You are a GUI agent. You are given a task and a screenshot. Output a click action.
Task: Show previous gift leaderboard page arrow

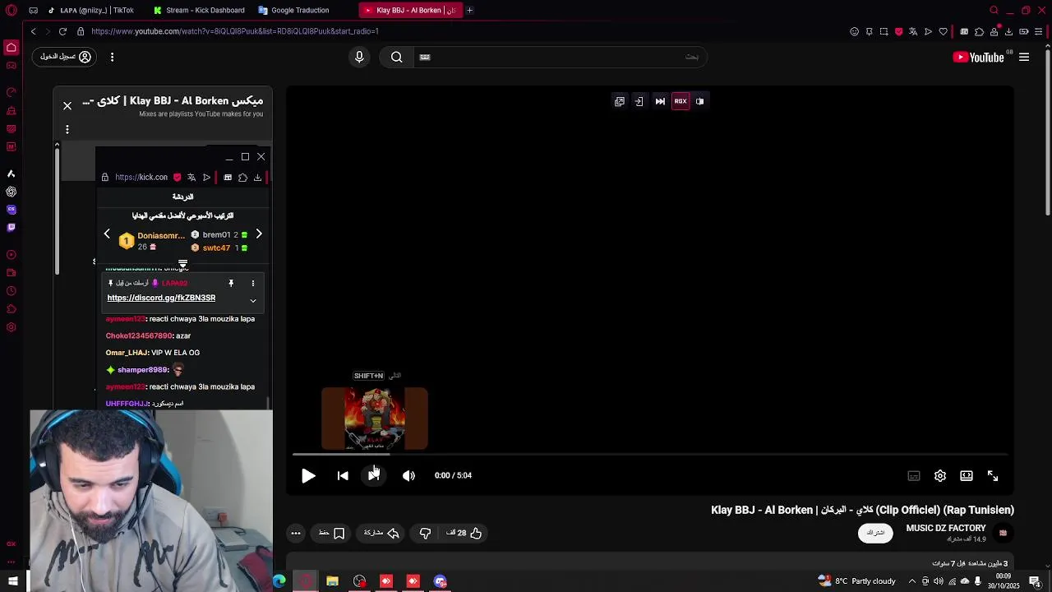(107, 234)
